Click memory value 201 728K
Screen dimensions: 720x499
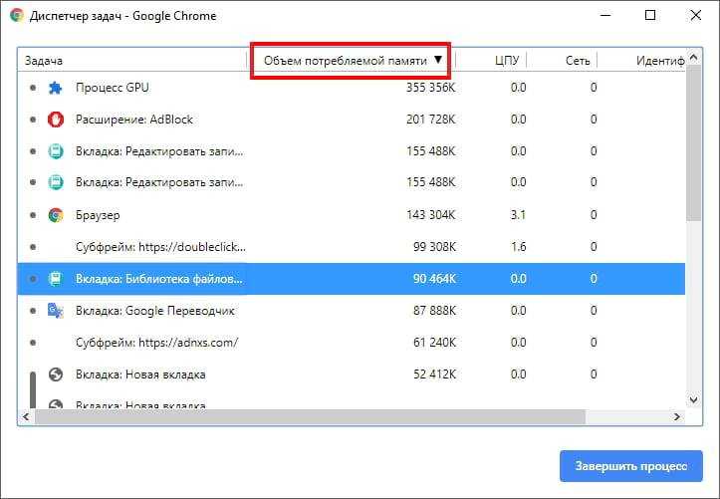[430, 120]
